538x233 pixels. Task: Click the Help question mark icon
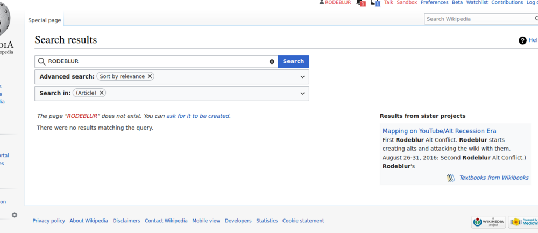[522, 40]
